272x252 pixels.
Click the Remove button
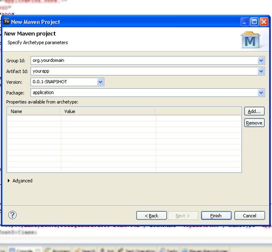254,123
